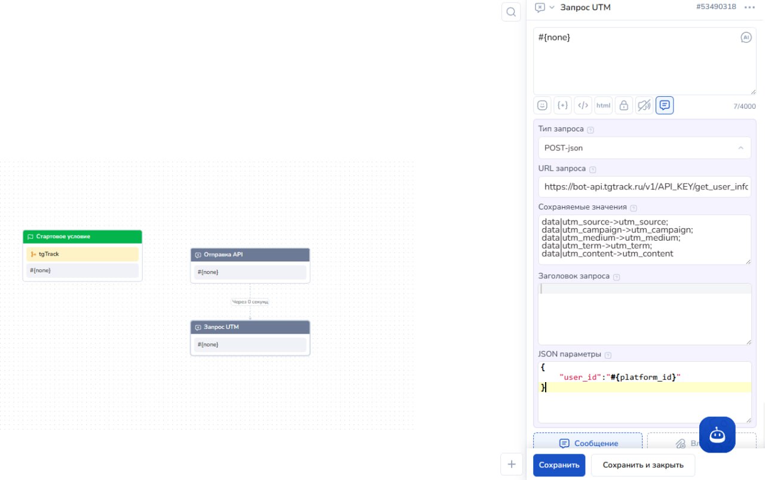Click the AI assistant icon in the message field

pos(745,38)
